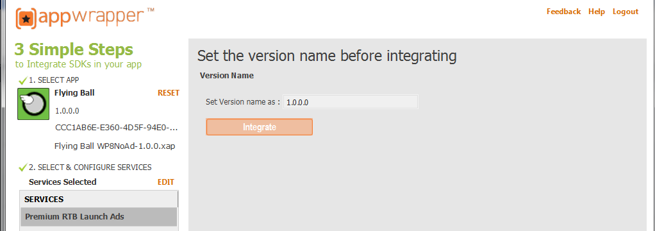The width and height of the screenshot is (655, 231).
Task: Open the Feedback link
Action: point(563,12)
